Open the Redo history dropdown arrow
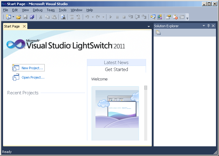 click(x=103, y=17)
